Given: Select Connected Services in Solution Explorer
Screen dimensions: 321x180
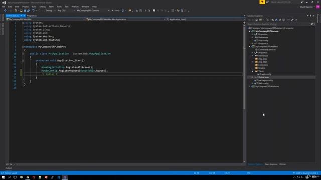Looking at the screenshot, I should point(267,50).
